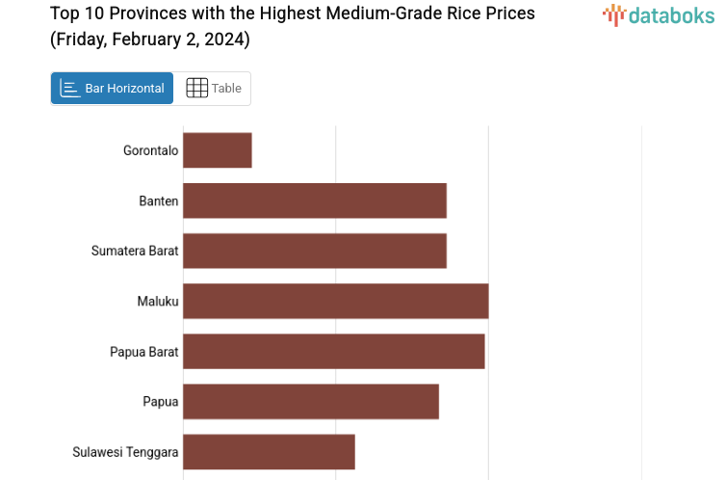725x480 pixels.
Task: Select the Sulawesi Tenggara bar
Action: [269, 451]
